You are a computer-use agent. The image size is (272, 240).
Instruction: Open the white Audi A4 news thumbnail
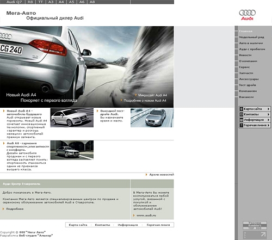pos(72,118)
